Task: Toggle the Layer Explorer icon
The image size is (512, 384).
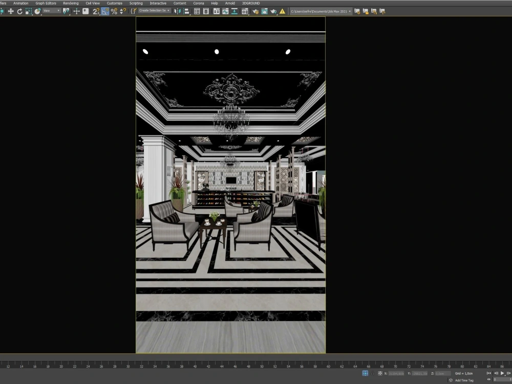Action: (x=206, y=11)
